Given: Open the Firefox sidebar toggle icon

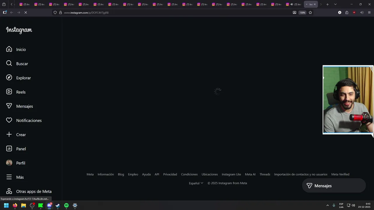Looking at the screenshot, I should coord(5,13).
